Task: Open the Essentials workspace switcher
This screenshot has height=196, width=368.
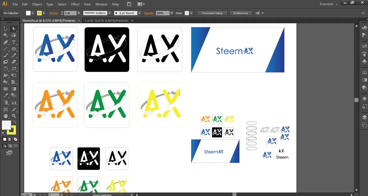Action: tap(329, 4)
